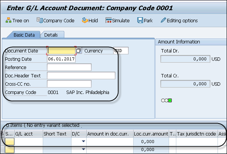Image resolution: width=227 pixels, height=154 pixels.
Task: Click the G/L acct cell in first row
Action: 28,142
